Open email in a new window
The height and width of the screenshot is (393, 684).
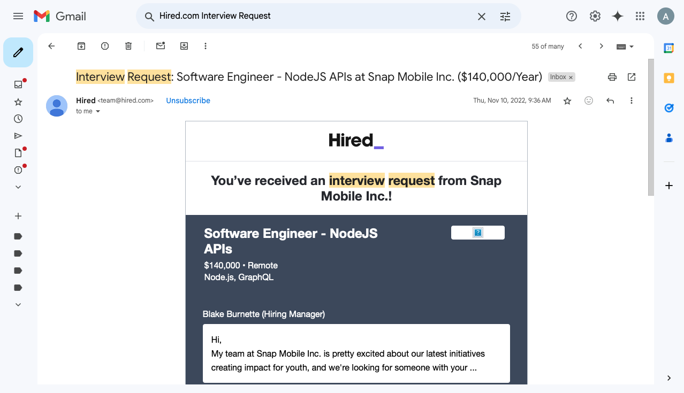pyautogui.click(x=631, y=77)
